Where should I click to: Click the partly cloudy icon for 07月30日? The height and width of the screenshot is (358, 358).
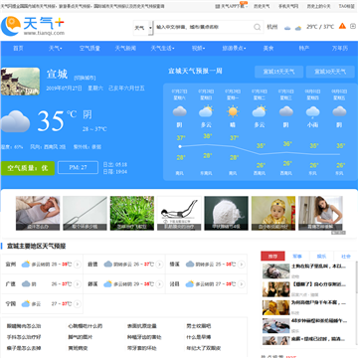[x=260, y=111]
